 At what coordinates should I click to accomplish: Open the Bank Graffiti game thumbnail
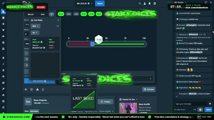128,108
